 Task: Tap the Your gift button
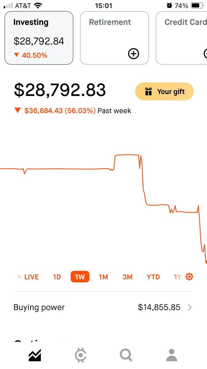[x=164, y=92]
